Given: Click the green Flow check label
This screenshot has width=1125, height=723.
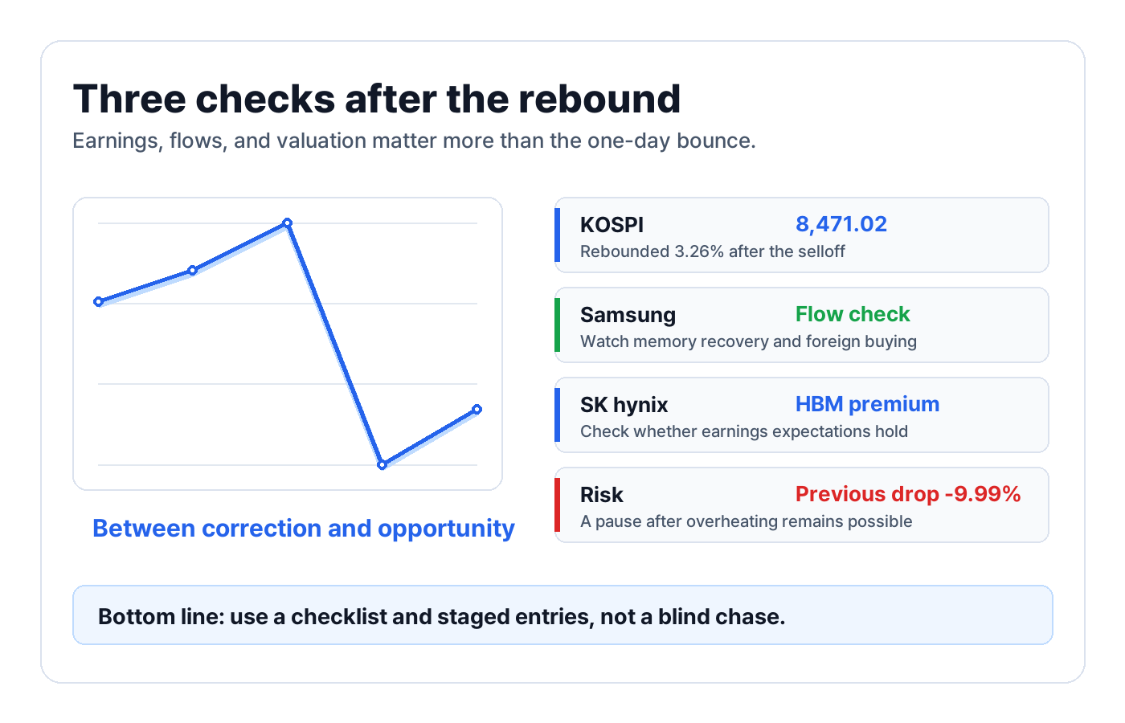Looking at the screenshot, I should [x=853, y=314].
